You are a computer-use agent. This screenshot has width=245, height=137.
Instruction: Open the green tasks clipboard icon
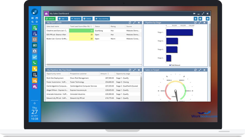click(x=34, y=28)
